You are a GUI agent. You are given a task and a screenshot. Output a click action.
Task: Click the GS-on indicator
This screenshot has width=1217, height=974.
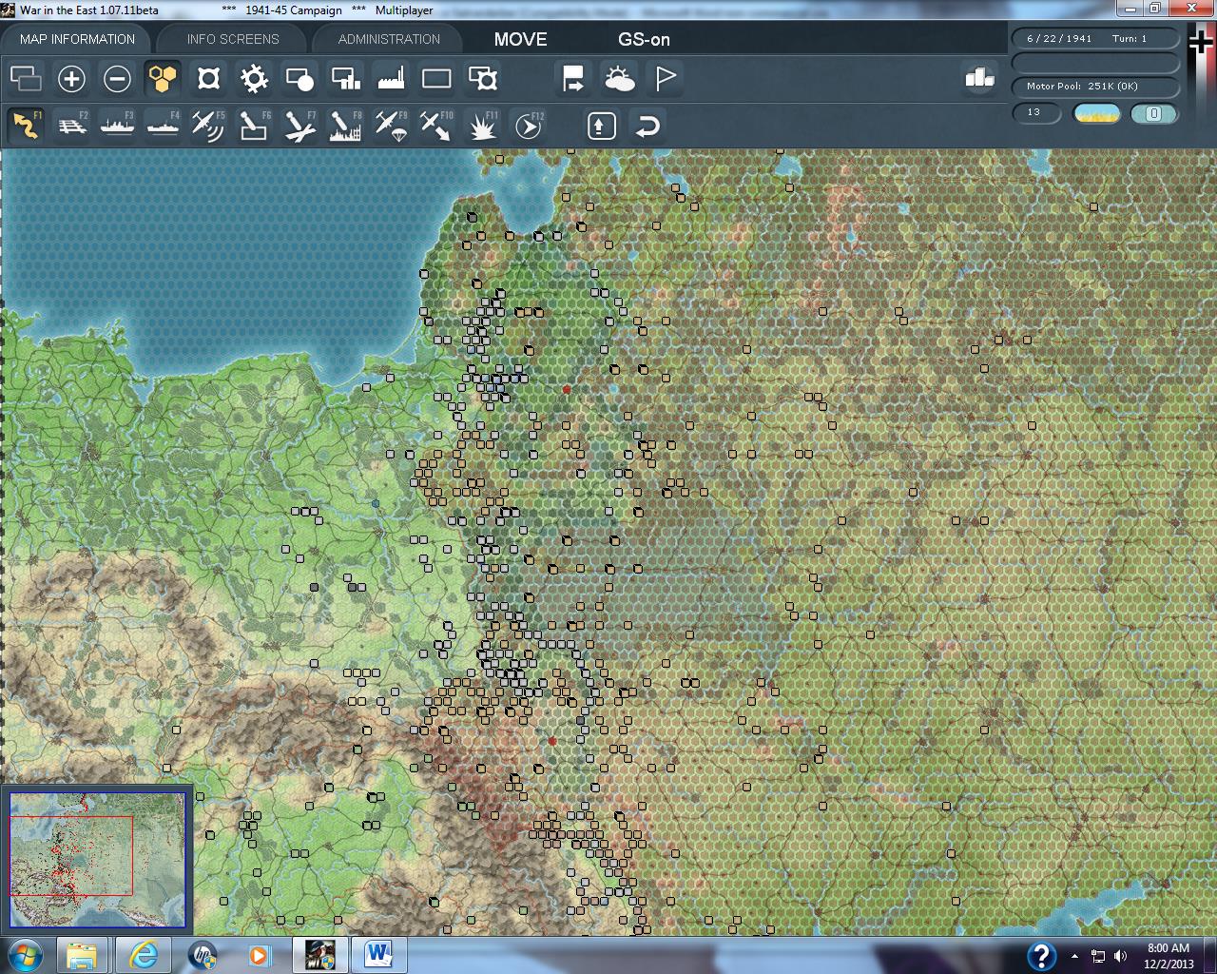click(644, 39)
